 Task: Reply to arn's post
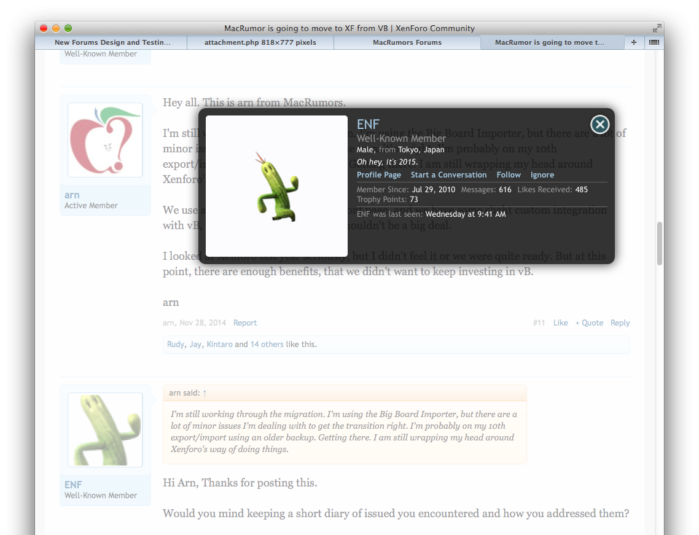(620, 323)
